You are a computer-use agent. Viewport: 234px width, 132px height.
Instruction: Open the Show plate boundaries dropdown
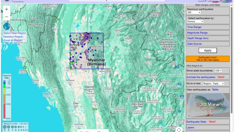pos(218,70)
